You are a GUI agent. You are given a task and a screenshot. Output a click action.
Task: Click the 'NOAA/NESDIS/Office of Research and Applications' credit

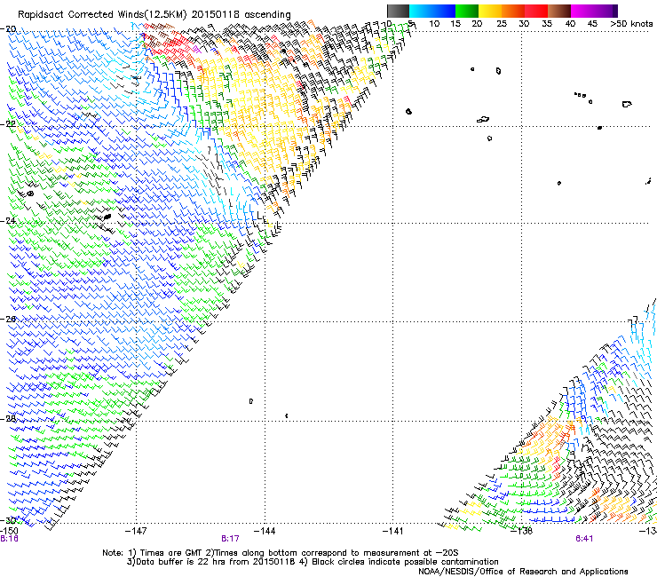pyautogui.click(x=523, y=572)
